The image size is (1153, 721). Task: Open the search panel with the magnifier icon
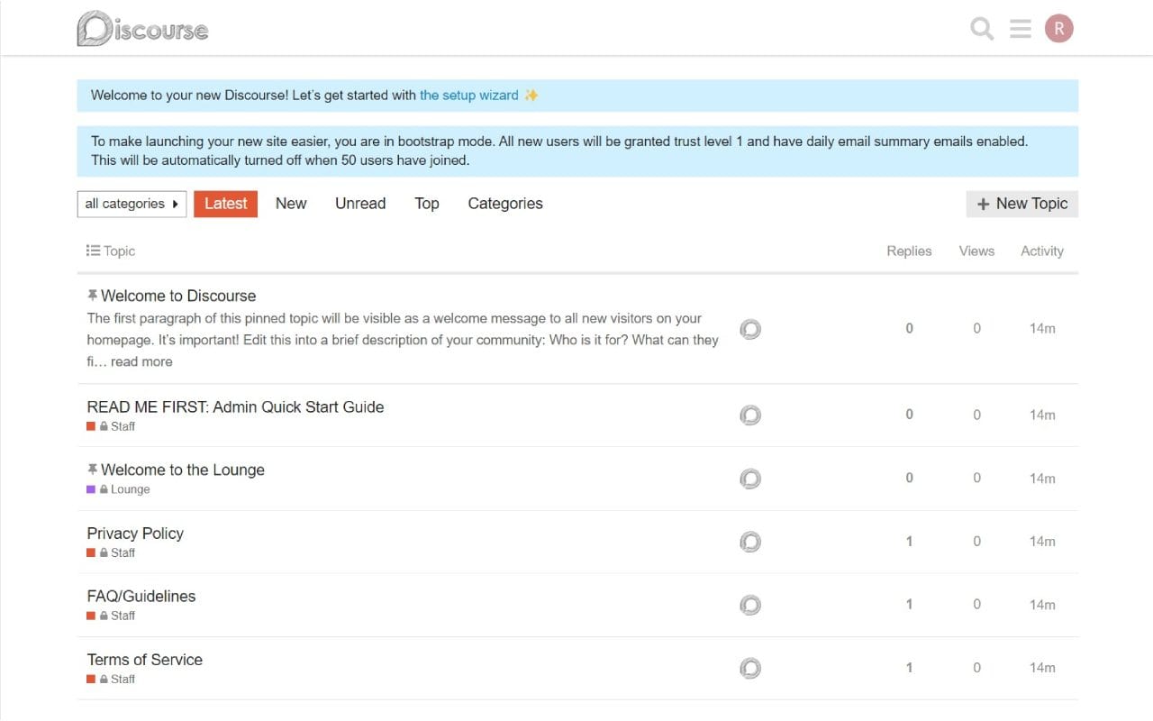click(x=981, y=28)
